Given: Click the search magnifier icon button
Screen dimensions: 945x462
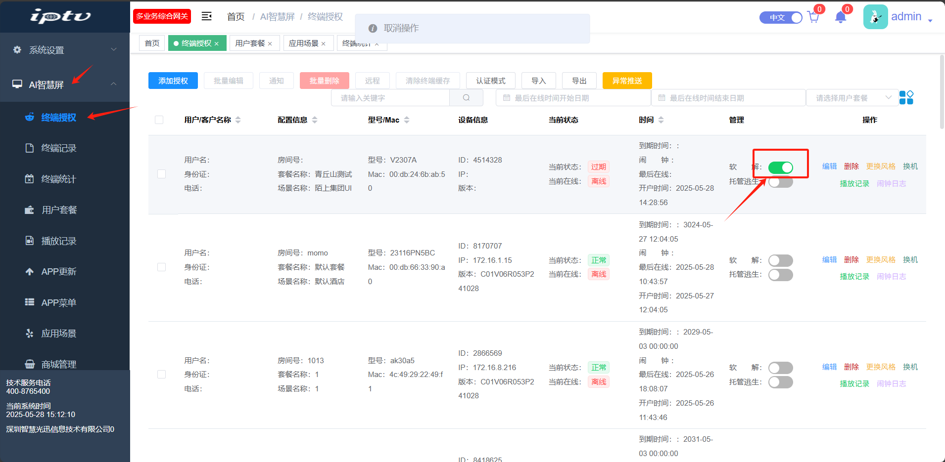Looking at the screenshot, I should click(x=466, y=98).
